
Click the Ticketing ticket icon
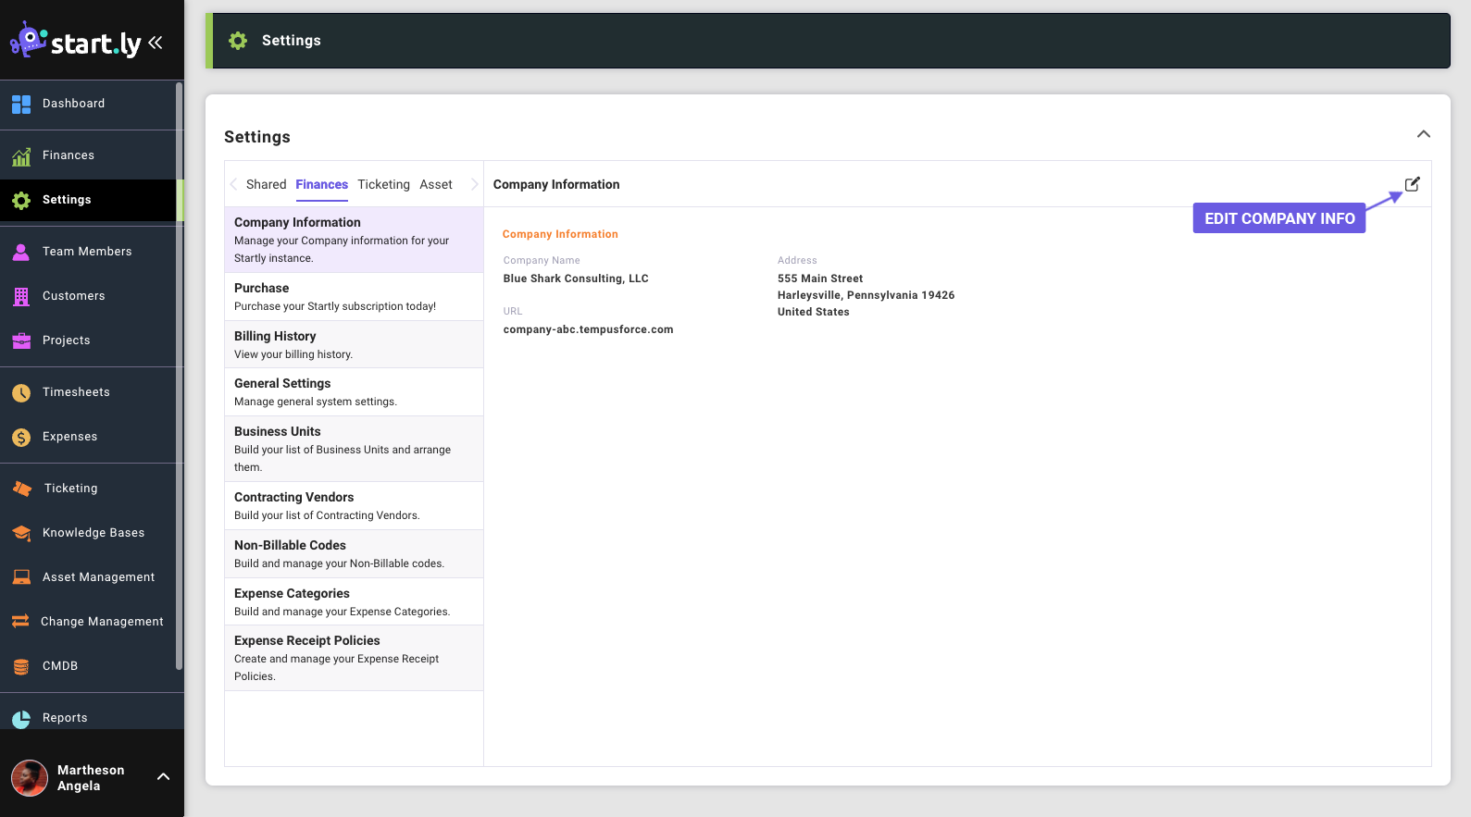[22, 489]
